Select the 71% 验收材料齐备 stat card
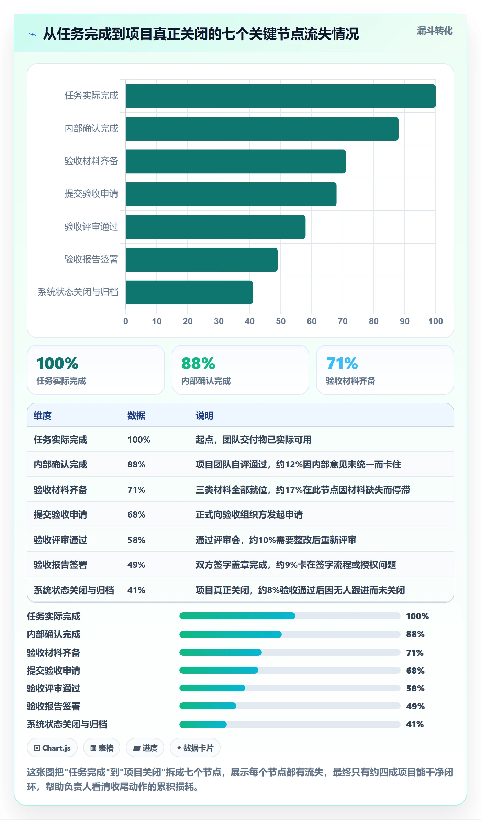This screenshot has height=820, width=481. point(385,370)
